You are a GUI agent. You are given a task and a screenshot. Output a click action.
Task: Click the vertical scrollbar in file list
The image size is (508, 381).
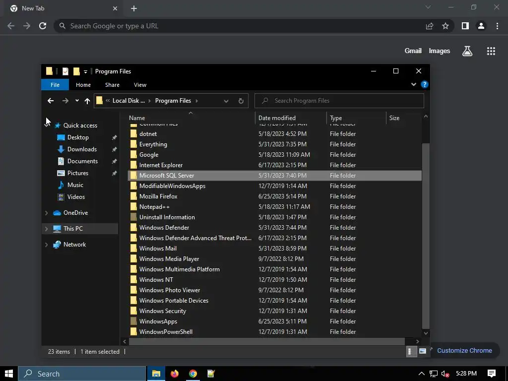click(426, 236)
